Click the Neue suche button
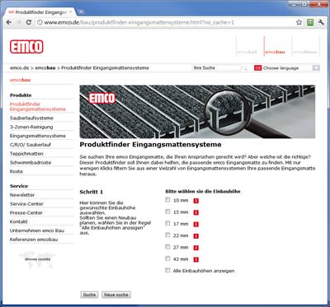This screenshot has height=307, width=330. tap(116, 295)
